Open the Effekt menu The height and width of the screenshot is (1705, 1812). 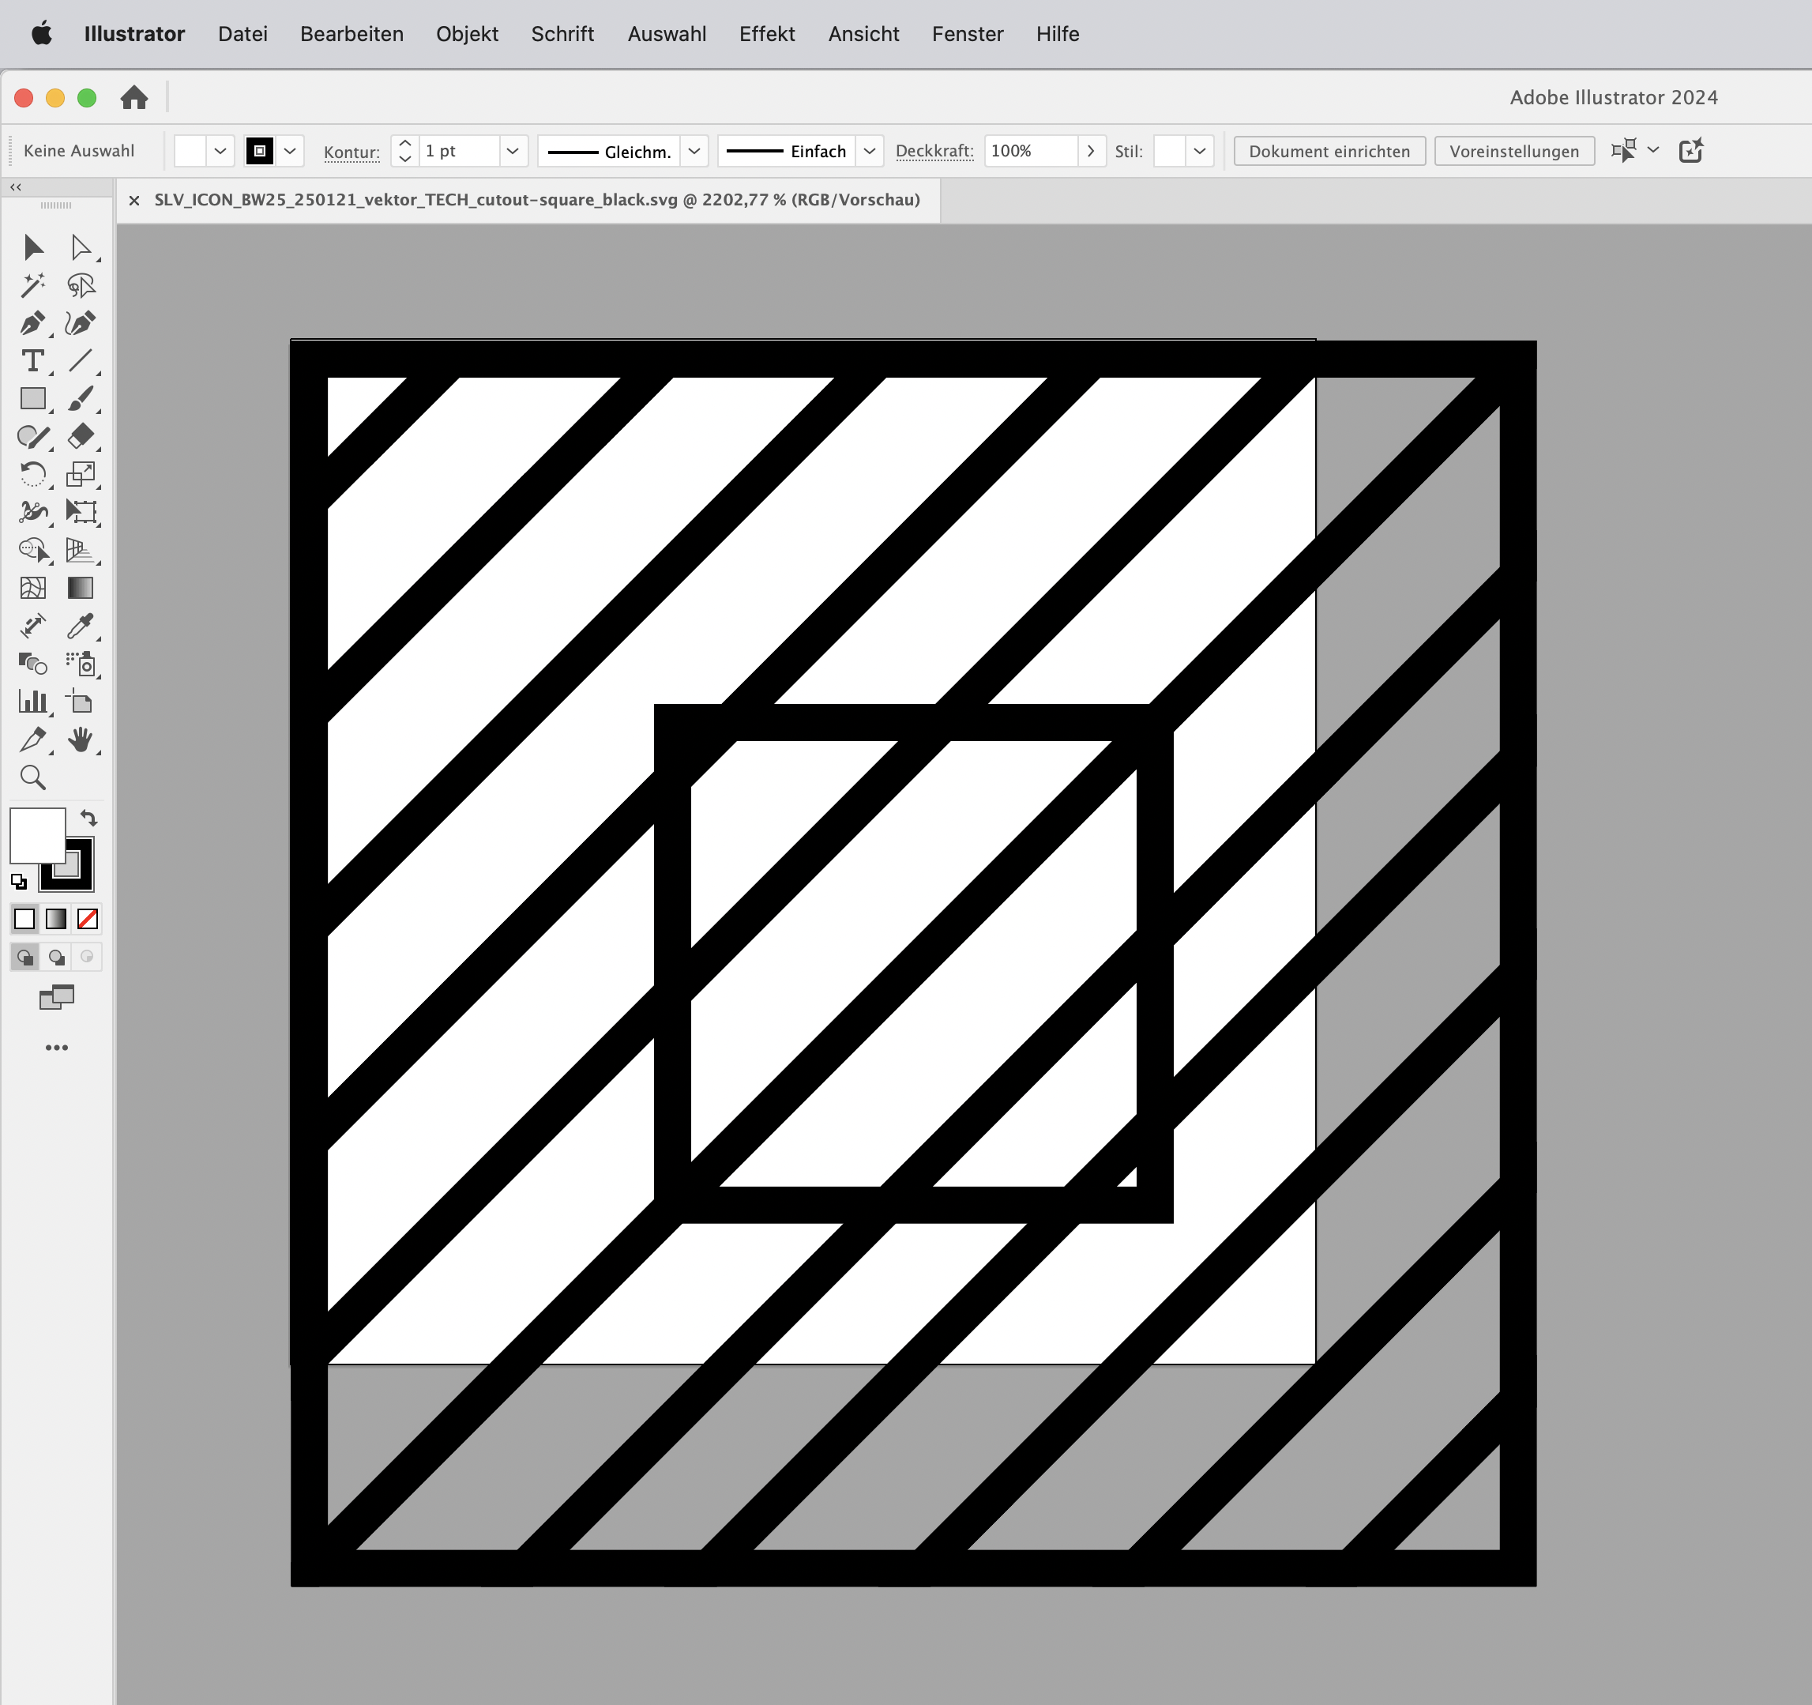coord(766,34)
